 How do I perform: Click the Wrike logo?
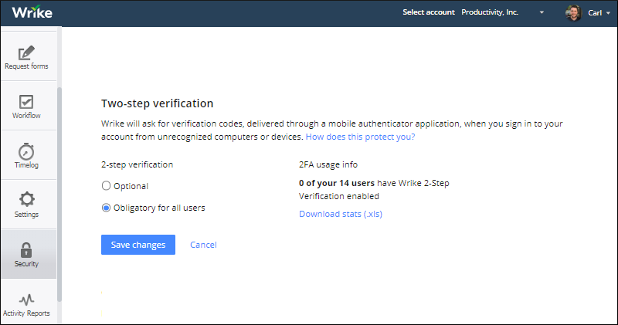[x=32, y=12]
